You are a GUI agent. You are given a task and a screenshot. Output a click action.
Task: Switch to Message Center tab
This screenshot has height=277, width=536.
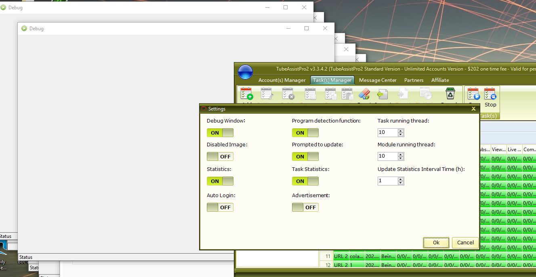378,80
